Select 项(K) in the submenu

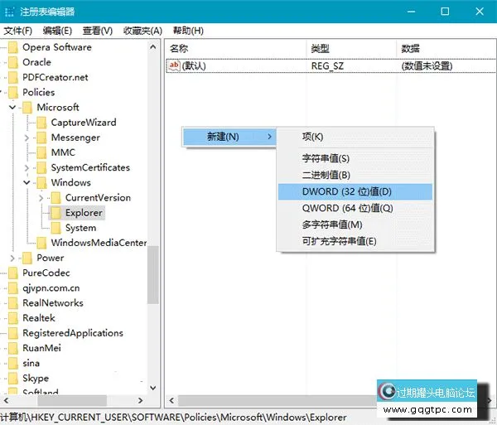pyautogui.click(x=355, y=137)
